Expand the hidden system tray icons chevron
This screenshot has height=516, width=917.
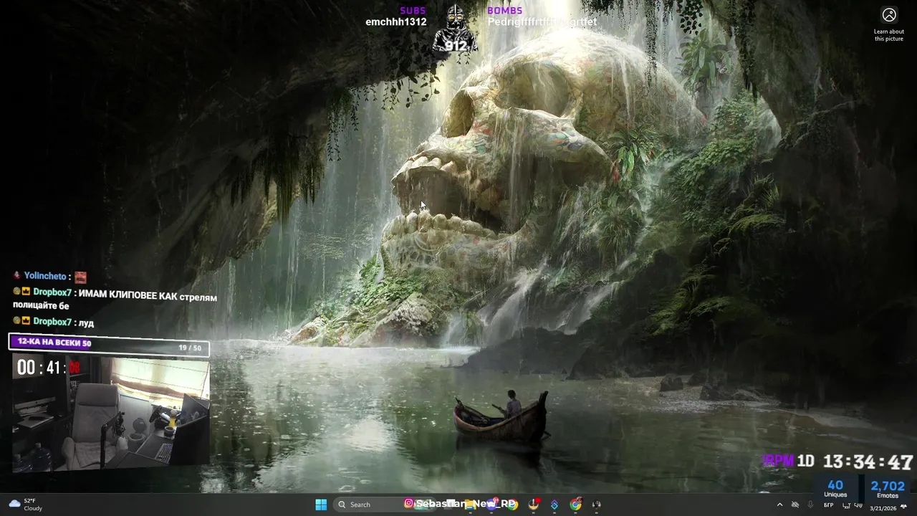(779, 505)
